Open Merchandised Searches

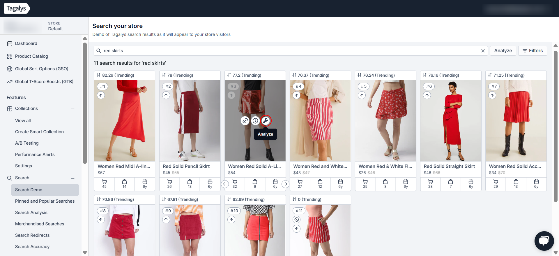coord(40,224)
